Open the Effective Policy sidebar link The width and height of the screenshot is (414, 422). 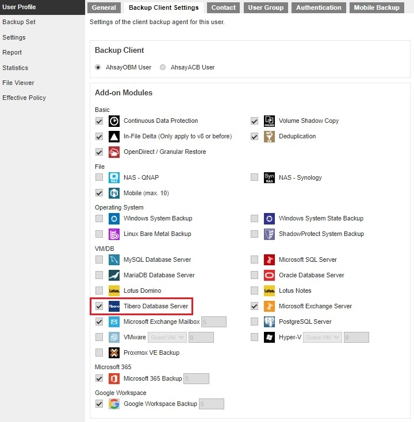point(24,98)
